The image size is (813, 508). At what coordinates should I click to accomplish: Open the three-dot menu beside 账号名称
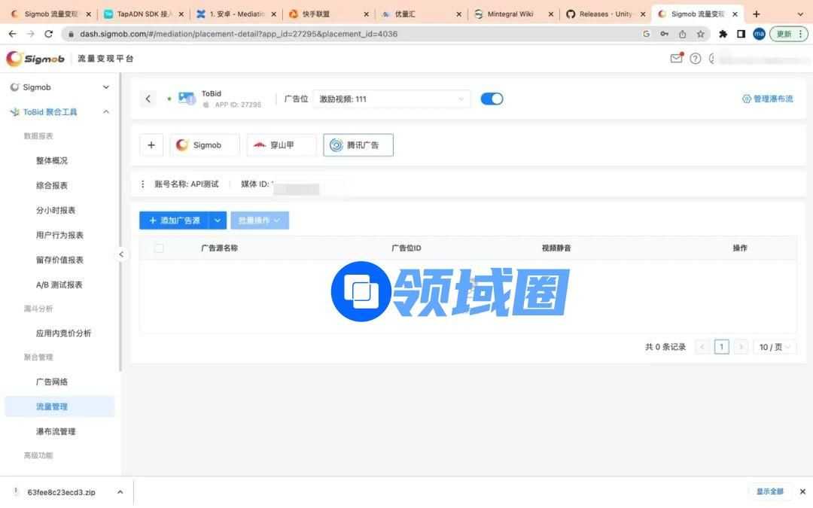(143, 184)
